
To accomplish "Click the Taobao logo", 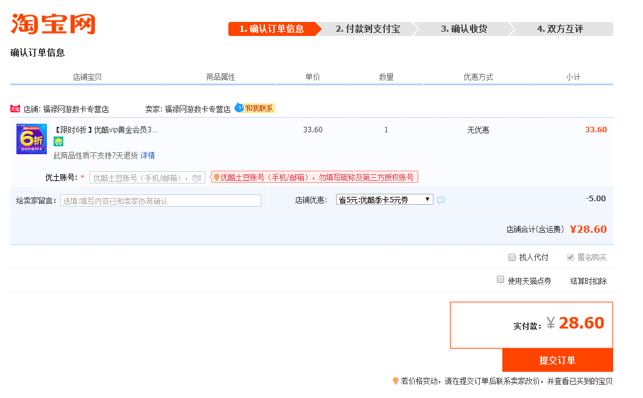I will pos(53,24).
